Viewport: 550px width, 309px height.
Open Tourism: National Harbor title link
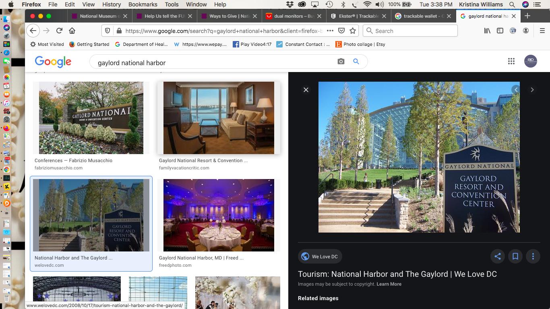(397, 274)
